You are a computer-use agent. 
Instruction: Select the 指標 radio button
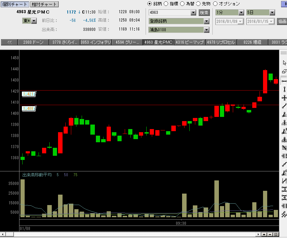click(166, 4)
